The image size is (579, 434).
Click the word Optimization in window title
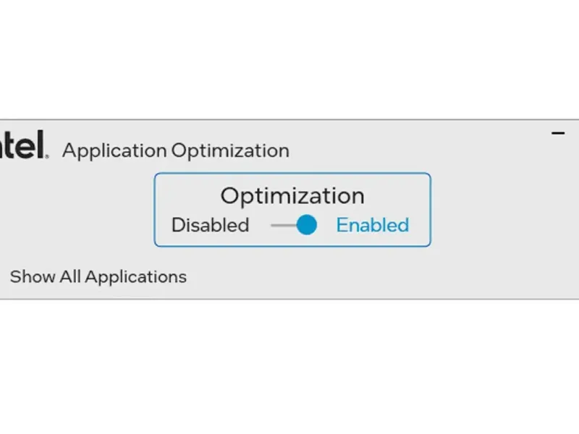pyautogui.click(x=230, y=150)
